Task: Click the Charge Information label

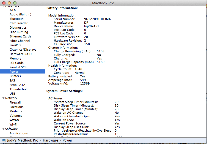Action: [63, 48]
